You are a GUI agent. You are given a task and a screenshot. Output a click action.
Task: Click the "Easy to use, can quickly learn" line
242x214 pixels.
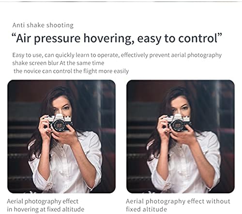tap(117, 55)
